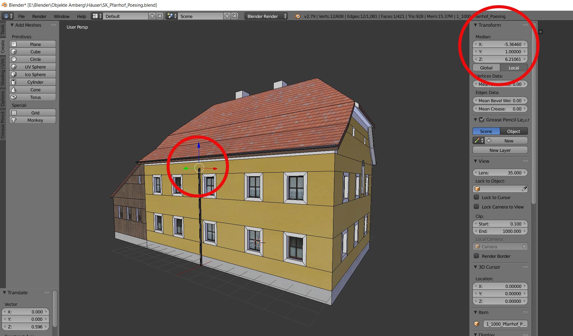The width and height of the screenshot is (573, 336).
Task: Switch transform median to Local
Action: 514,68
